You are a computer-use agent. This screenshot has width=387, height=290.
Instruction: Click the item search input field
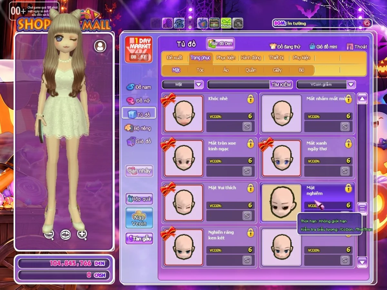[239, 85]
